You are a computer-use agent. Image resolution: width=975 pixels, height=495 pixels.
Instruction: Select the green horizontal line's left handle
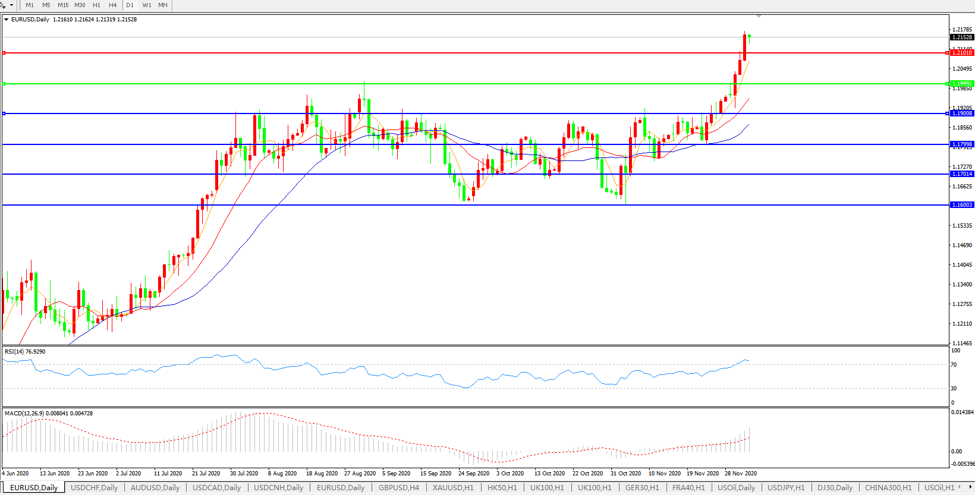(x=4, y=84)
